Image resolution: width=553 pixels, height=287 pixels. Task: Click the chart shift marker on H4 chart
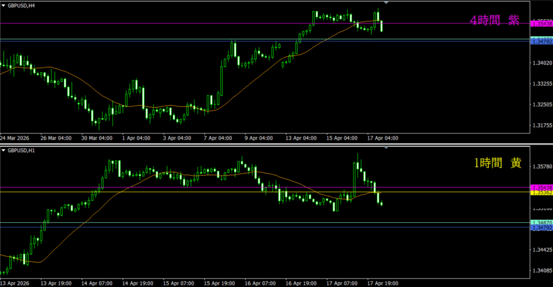click(386, 3)
